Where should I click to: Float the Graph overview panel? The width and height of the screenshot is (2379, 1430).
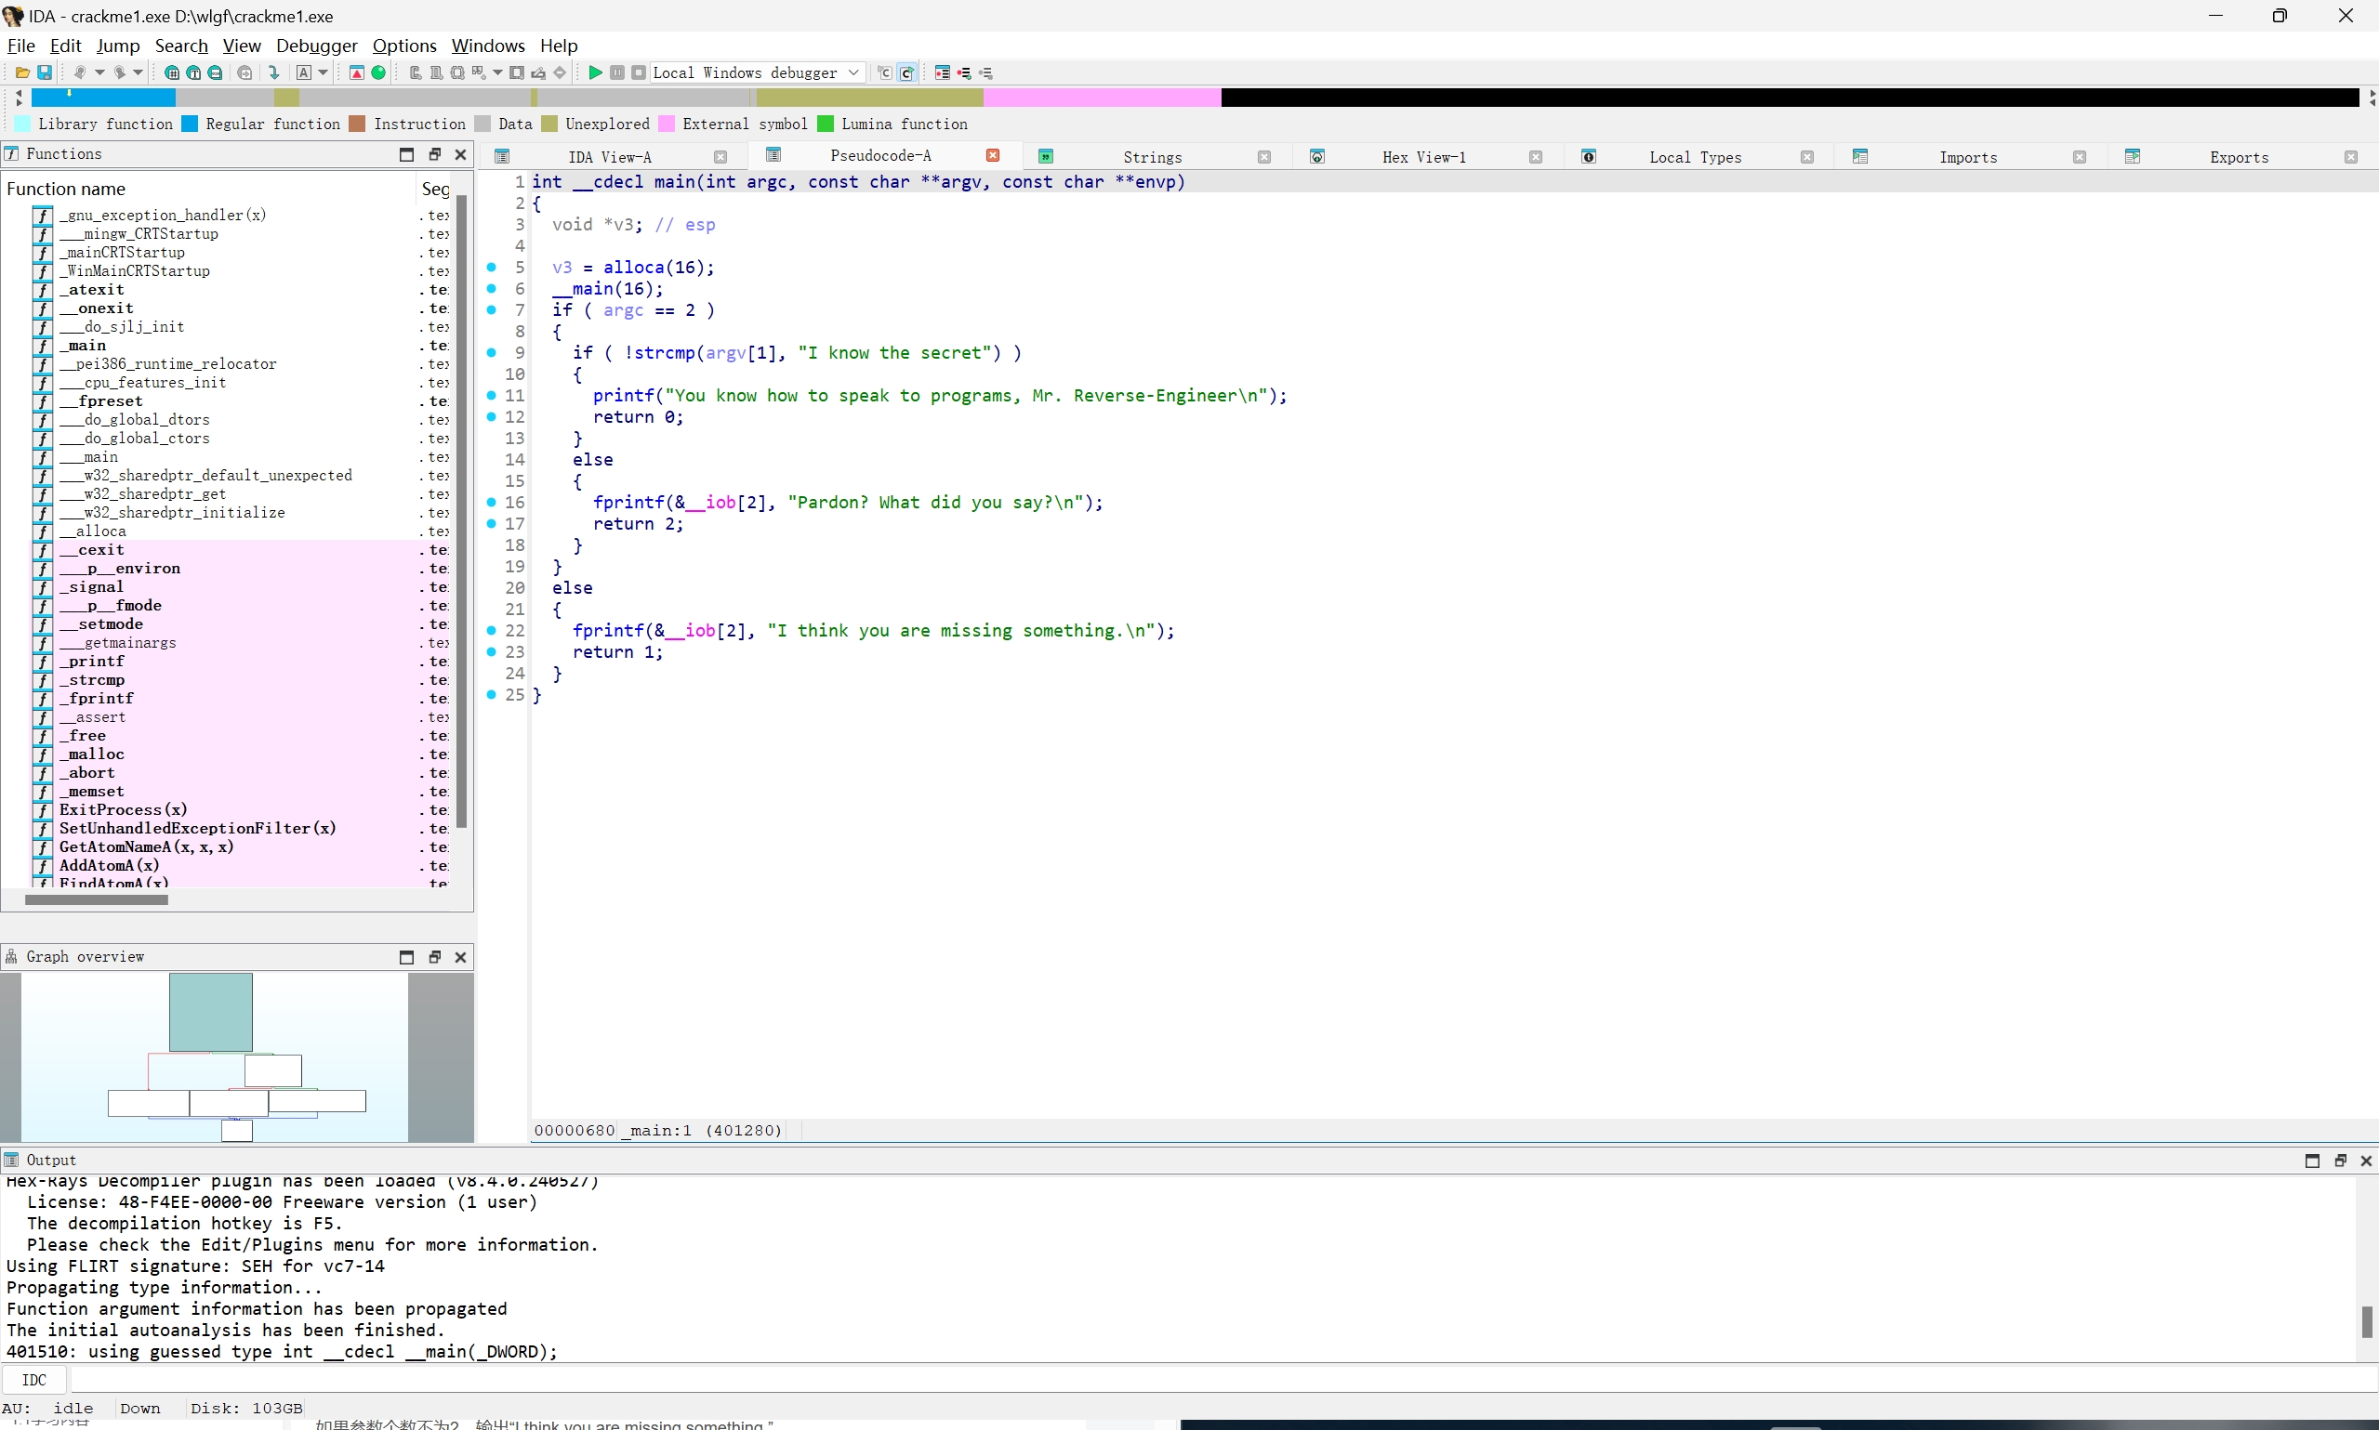pos(434,957)
